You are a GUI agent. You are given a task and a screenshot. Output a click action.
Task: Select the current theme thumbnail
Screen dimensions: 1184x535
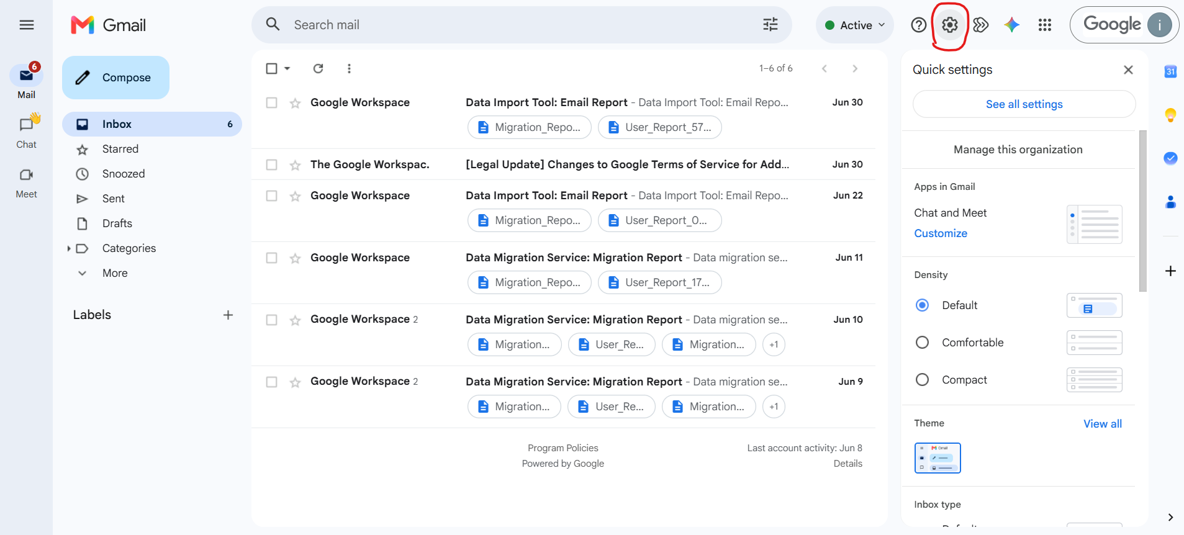click(938, 458)
